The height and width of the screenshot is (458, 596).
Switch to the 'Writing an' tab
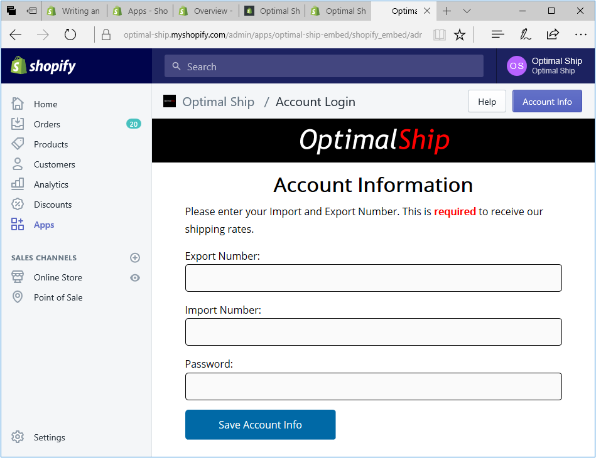[x=73, y=11]
